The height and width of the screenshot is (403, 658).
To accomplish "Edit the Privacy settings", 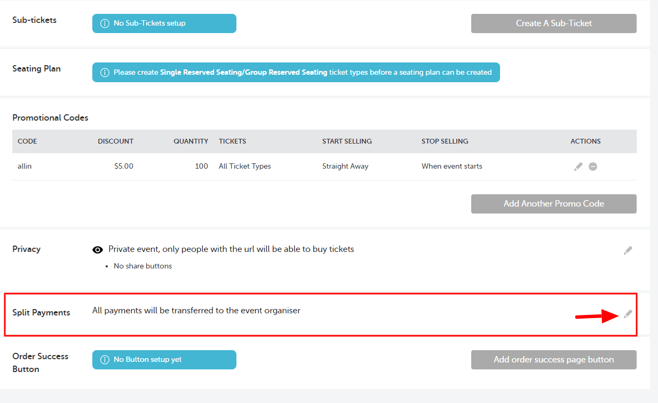I will point(628,250).
